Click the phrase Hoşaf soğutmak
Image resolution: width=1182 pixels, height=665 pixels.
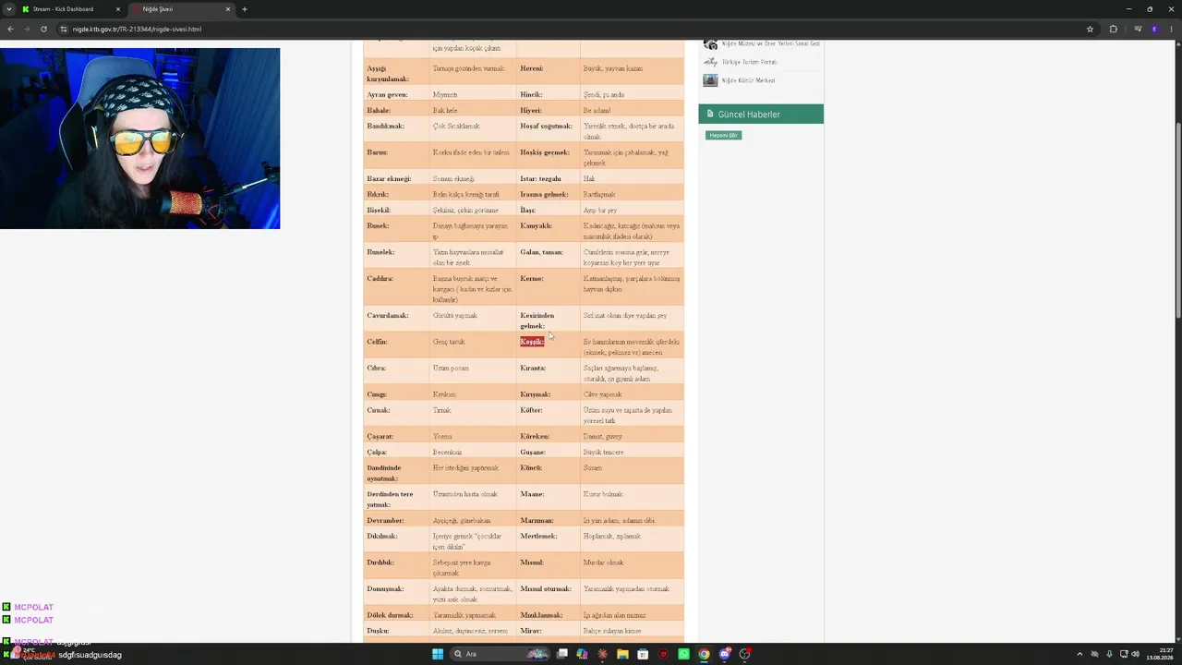pos(546,126)
